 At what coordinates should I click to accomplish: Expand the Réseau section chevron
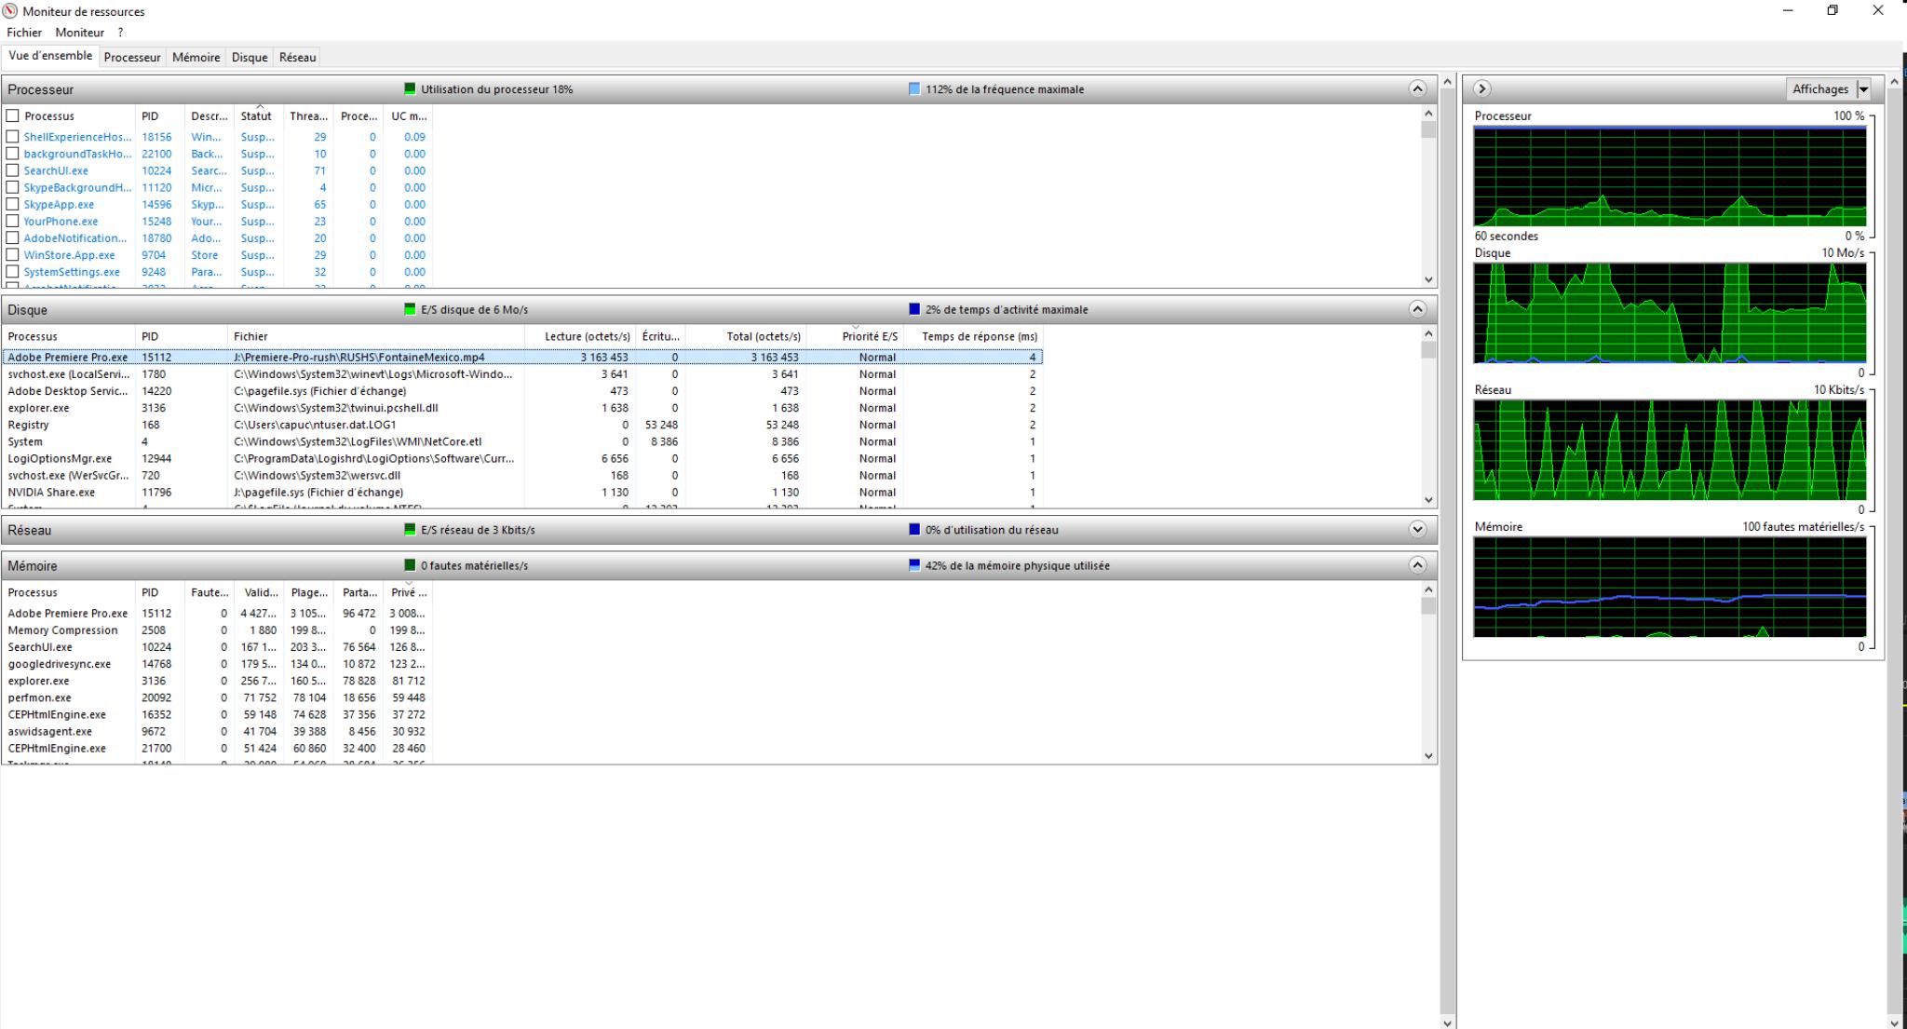coord(1417,530)
